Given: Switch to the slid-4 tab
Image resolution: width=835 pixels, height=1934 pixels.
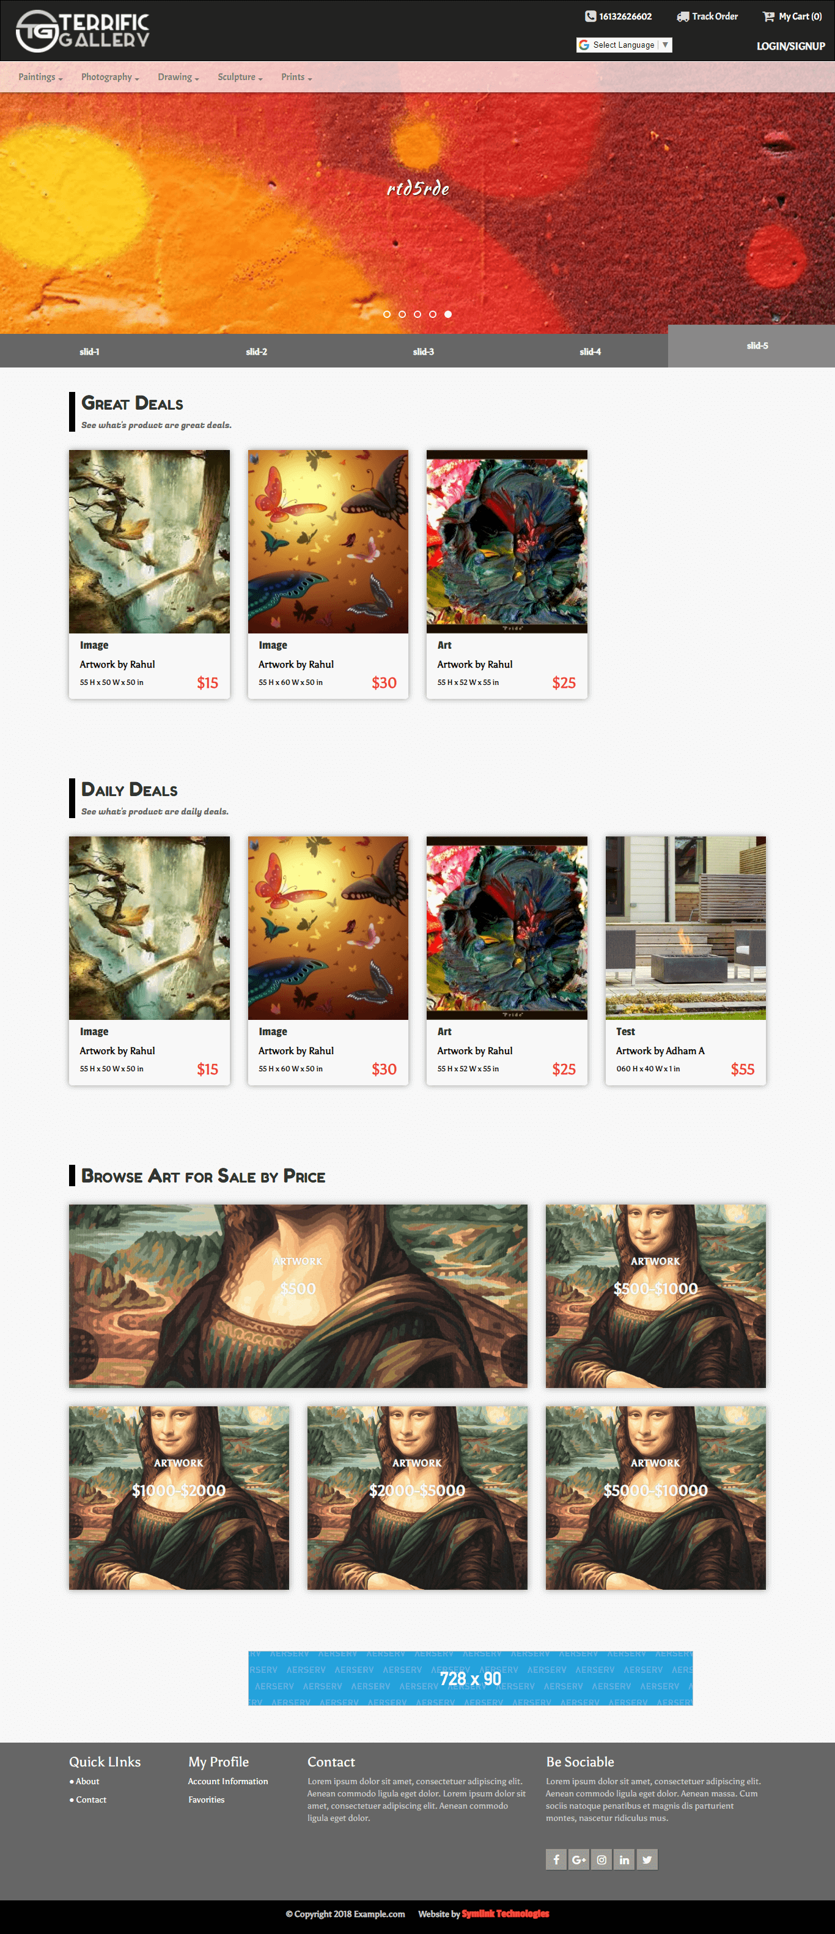Looking at the screenshot, I should pyautogui.click(x=590, y=352).
